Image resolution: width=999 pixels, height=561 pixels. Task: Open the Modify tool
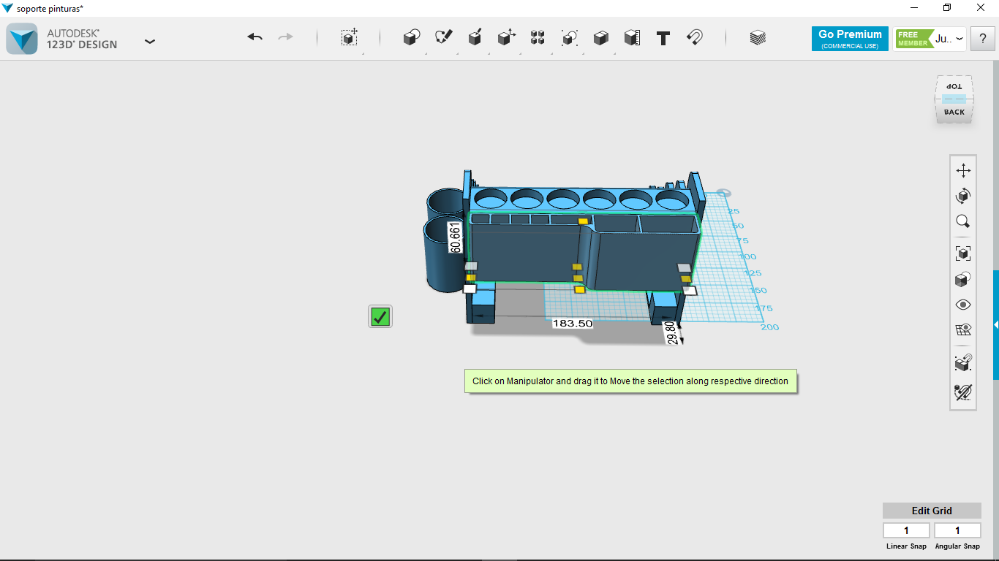506,37
